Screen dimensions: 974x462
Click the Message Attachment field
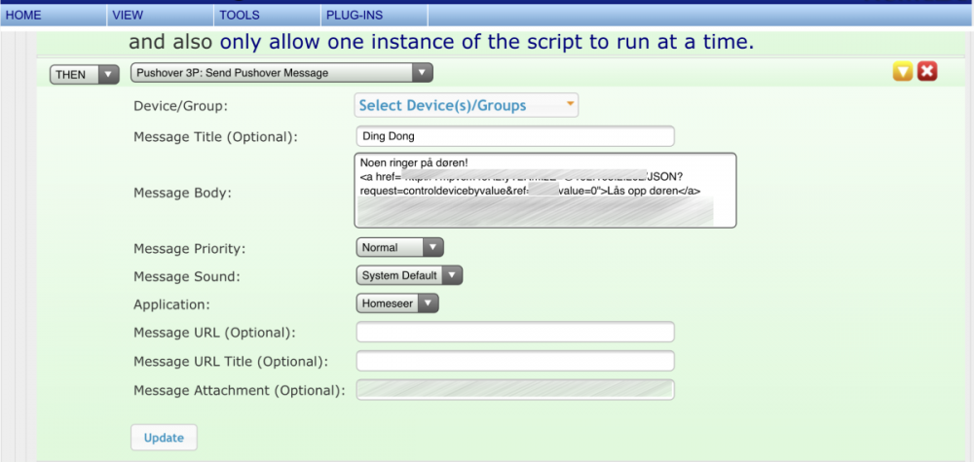[x=515, y=390]
